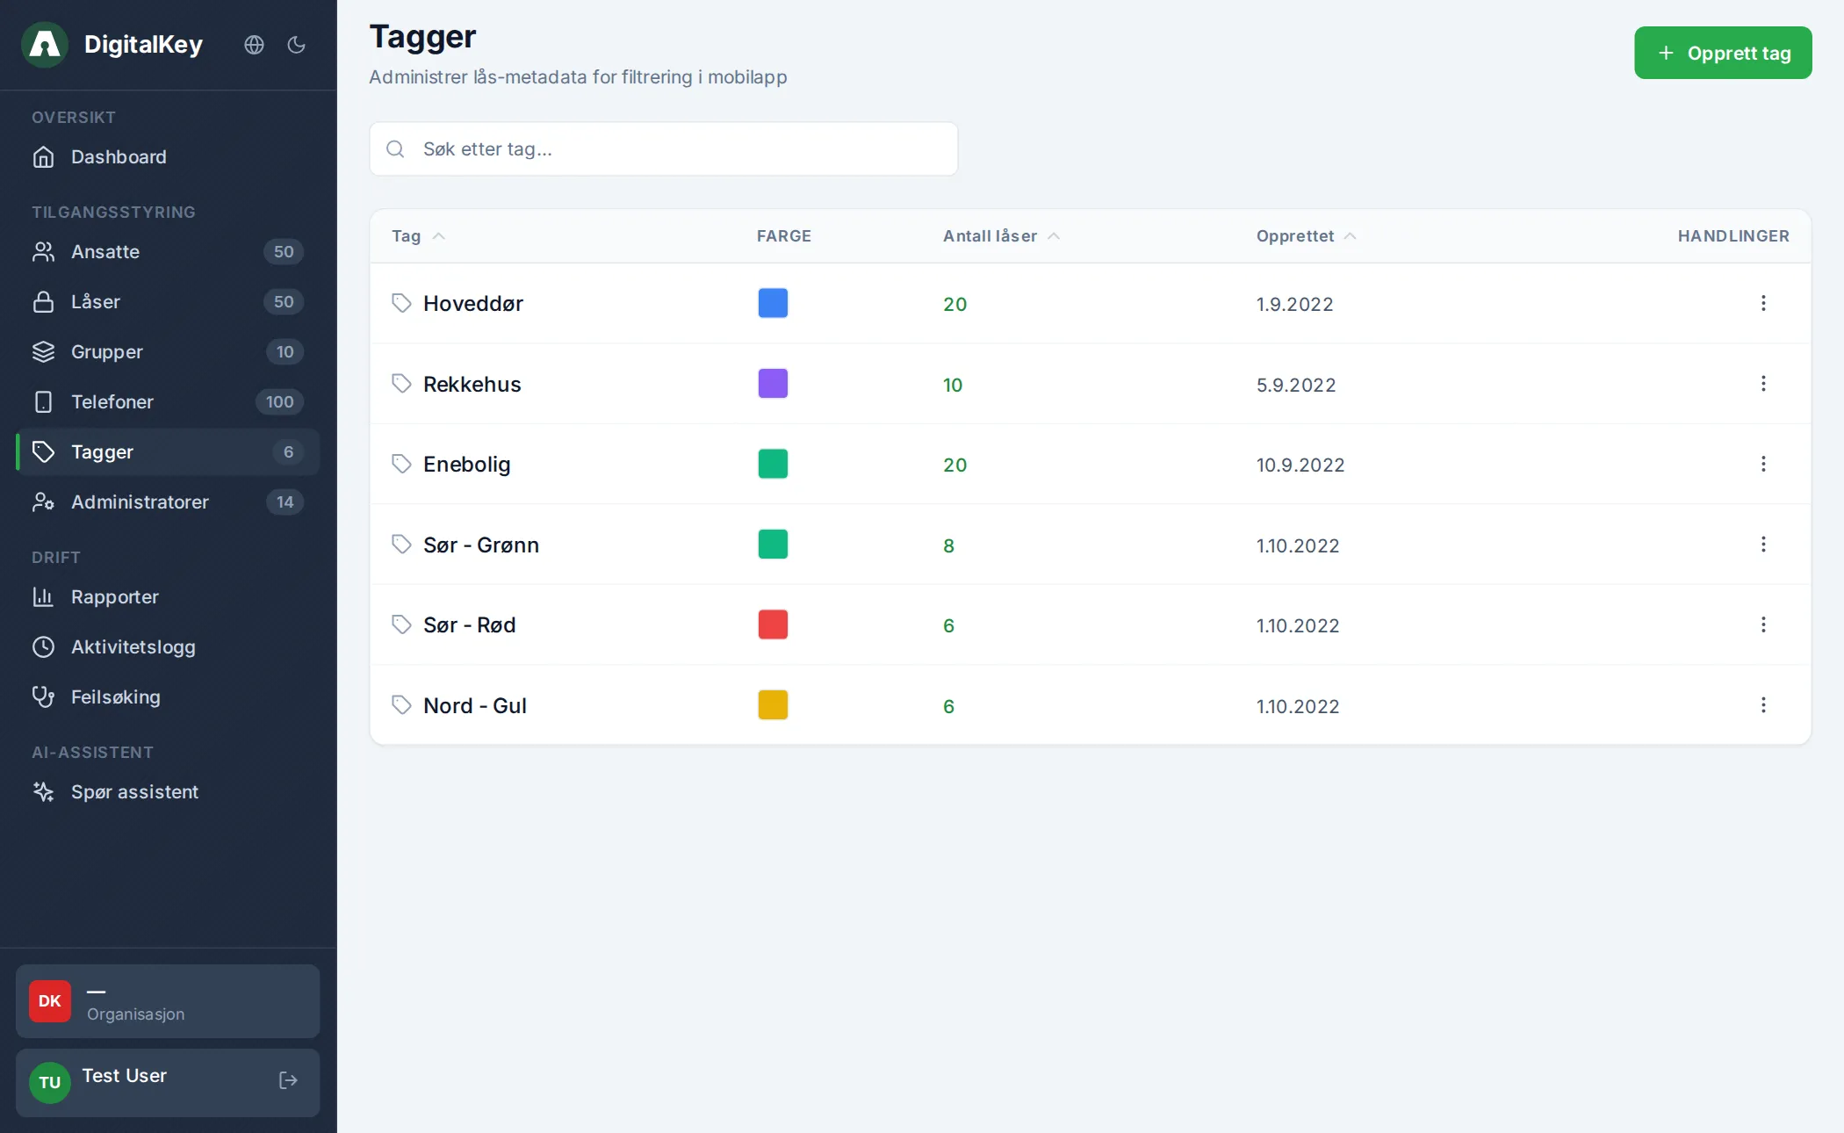The height and width of the screenshot is (1133, 1844).
Task: Open Administratorer page
Action: [x=168, y=502]
